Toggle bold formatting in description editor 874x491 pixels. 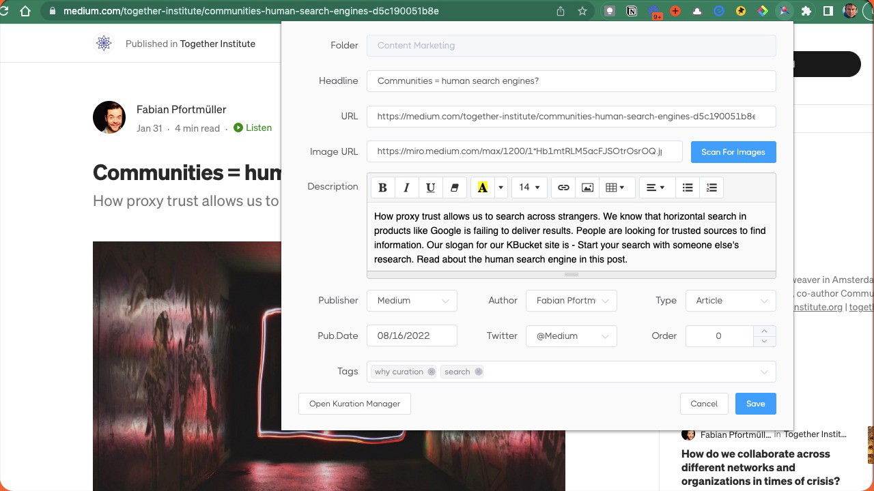pyautogui.click(x=382, y=188)
